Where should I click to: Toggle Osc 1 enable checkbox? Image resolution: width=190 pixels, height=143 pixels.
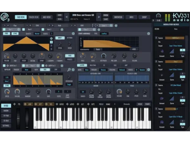pyautogui.click(x=4, y=30)
